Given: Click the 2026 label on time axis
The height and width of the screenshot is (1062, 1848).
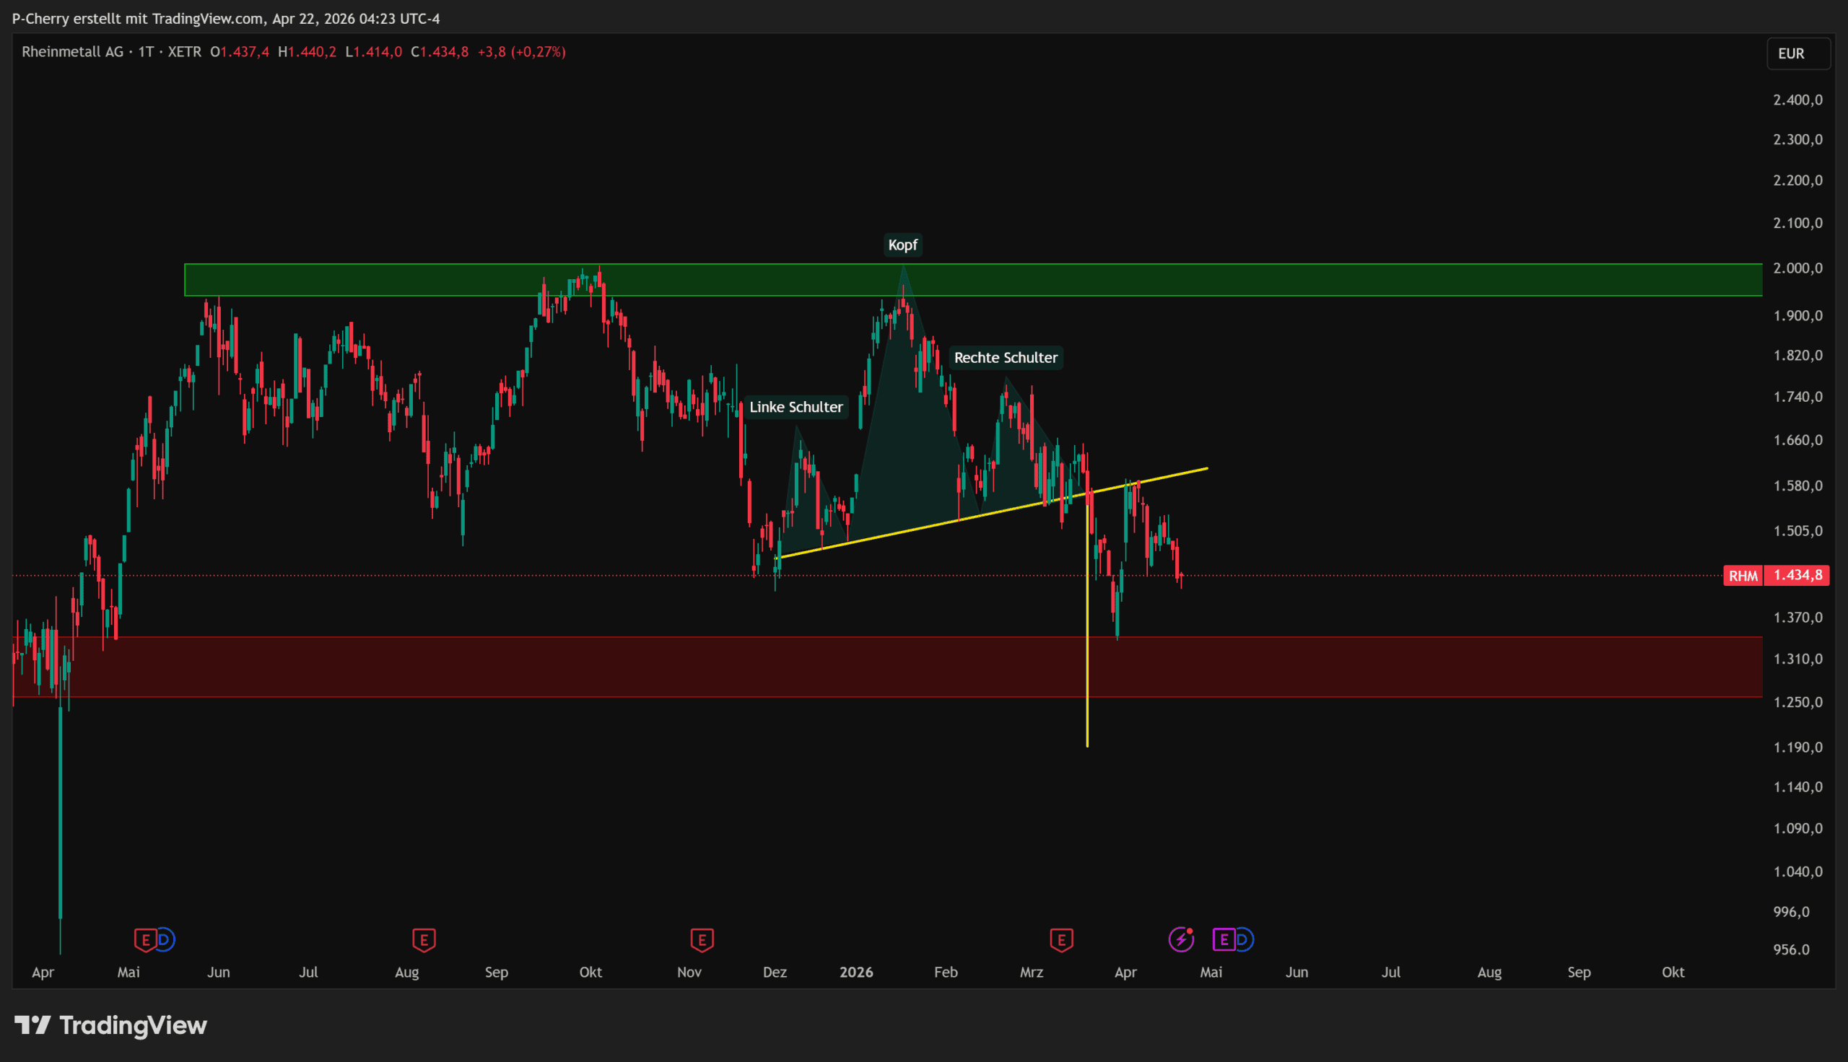Looking at the screenshot, I should tap(856, 973).
